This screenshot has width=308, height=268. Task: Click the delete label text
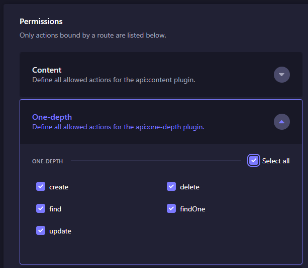[x=189, y=187]
